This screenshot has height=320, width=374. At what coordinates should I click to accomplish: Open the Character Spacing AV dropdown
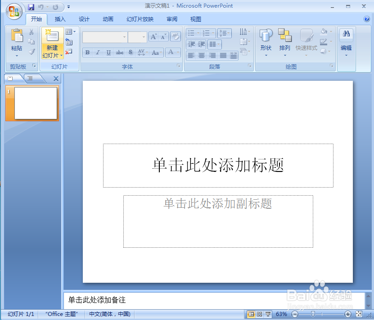143,53
